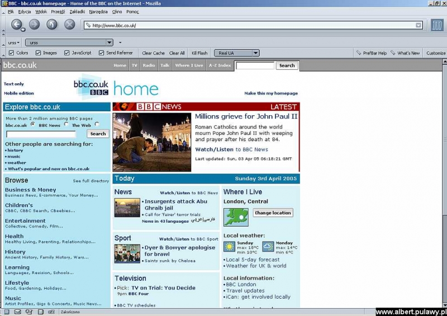This screenshot has height=316, width=447.
Task: Open the Back button history arrow
Action: 23,29
